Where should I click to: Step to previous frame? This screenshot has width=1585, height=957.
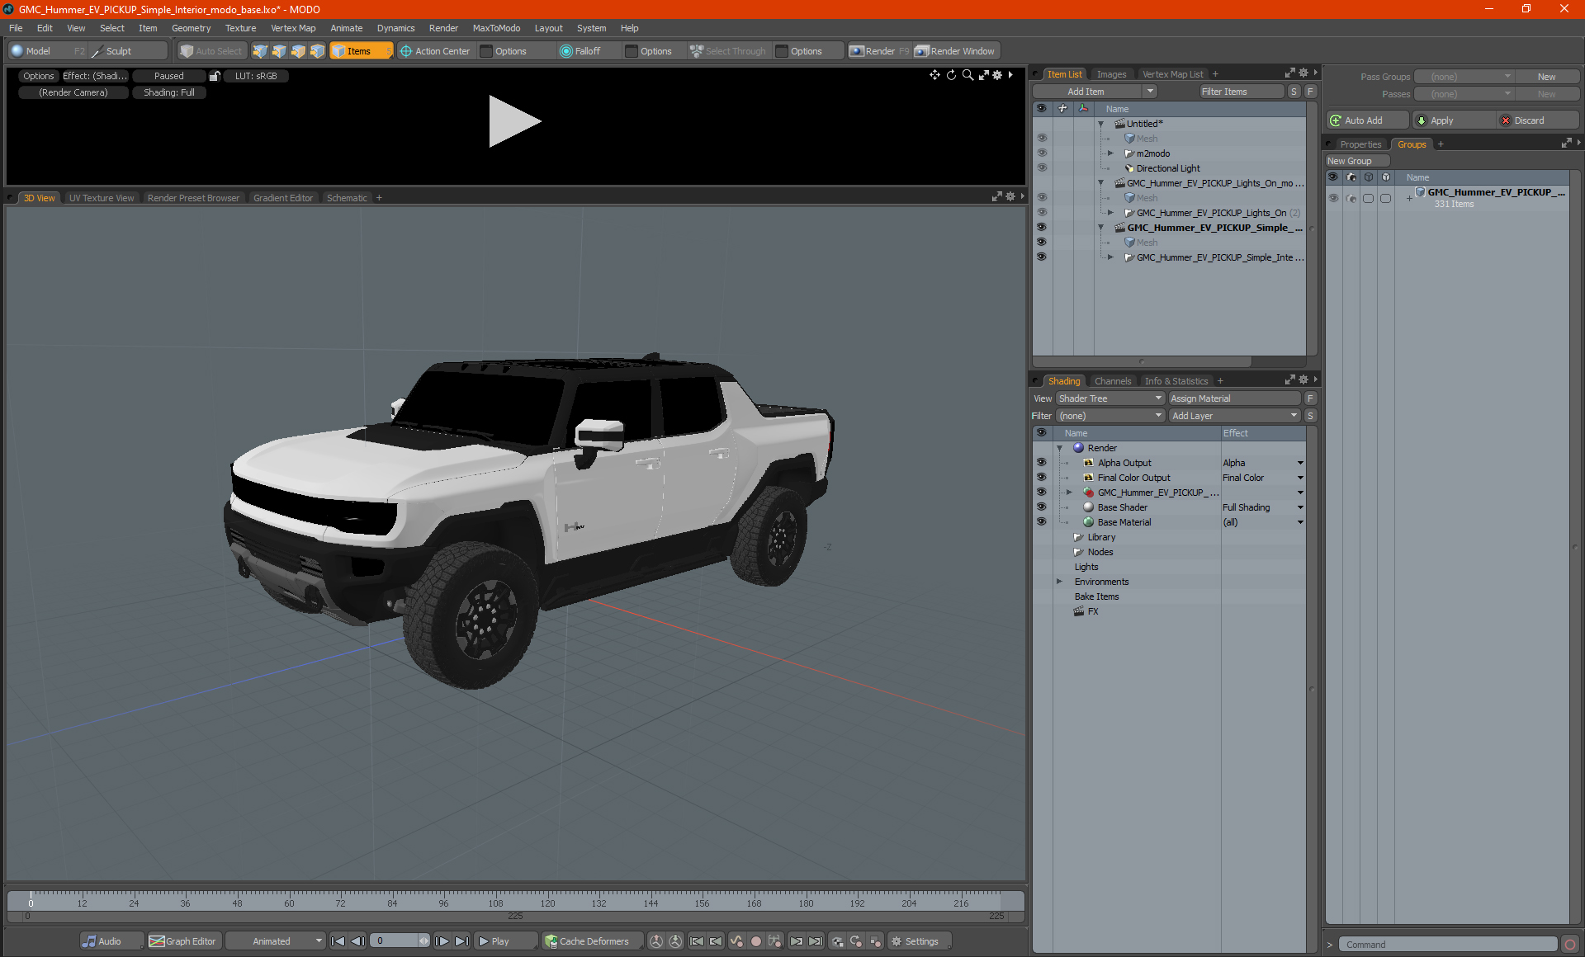point(357,941)
